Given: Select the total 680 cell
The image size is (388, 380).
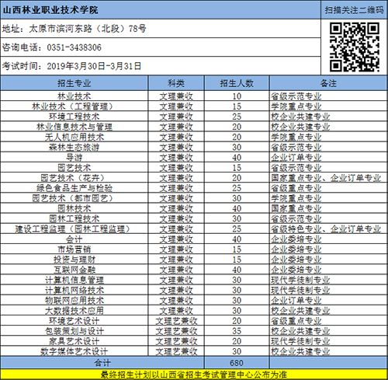Looking at the screenshot, I should tap(237, 363).
